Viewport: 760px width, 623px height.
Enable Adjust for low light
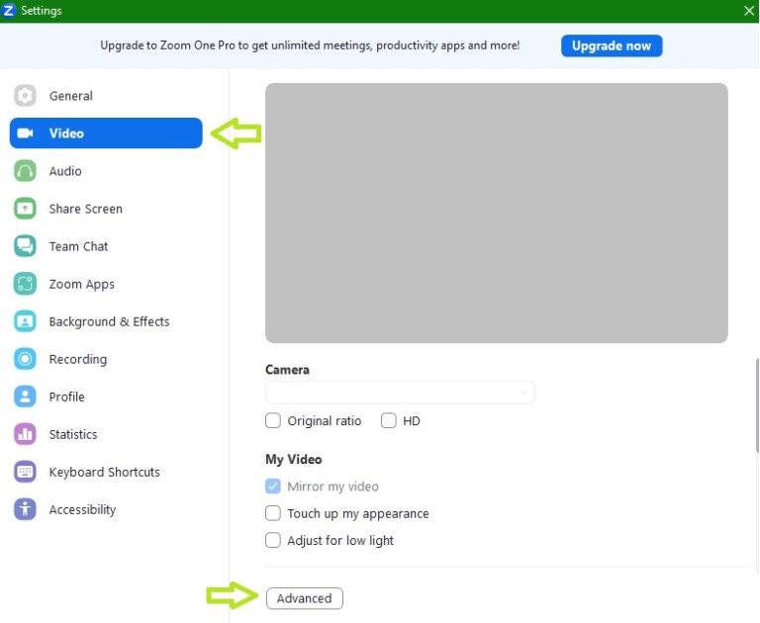(273, 540)
